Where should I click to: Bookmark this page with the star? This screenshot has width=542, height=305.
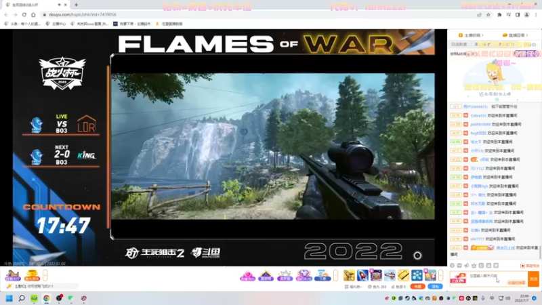(488, 14)
